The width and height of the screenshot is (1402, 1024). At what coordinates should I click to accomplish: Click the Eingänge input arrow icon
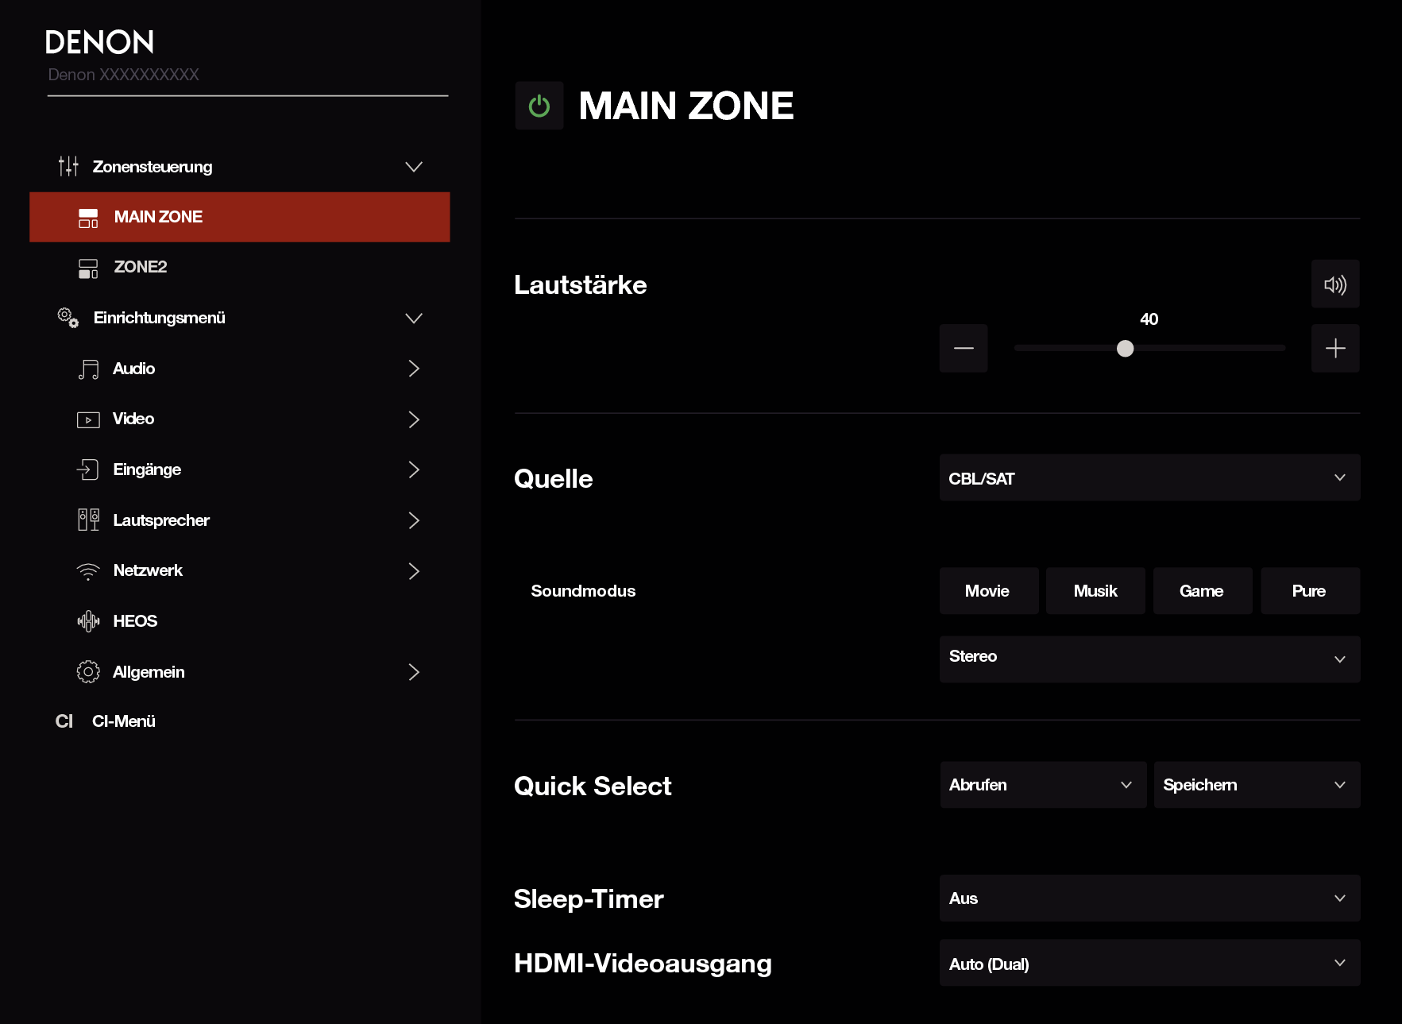coord(88,469)
